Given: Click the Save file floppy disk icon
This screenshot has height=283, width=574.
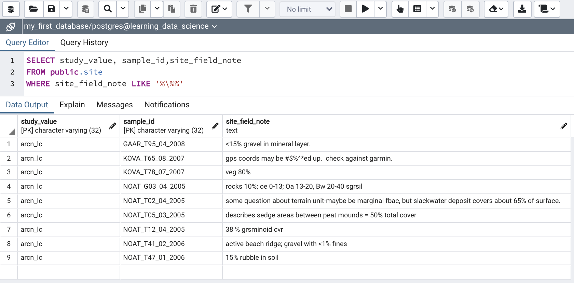Looking at the screenshot, I should [x=52, y=9].
